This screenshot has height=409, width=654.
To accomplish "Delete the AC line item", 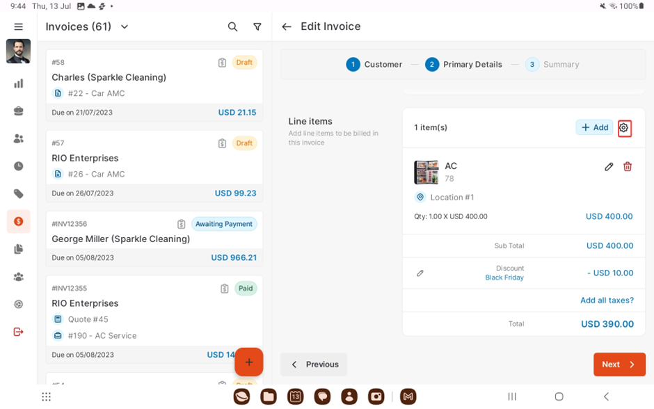I will pyautogui.click(x=628, y=167).
